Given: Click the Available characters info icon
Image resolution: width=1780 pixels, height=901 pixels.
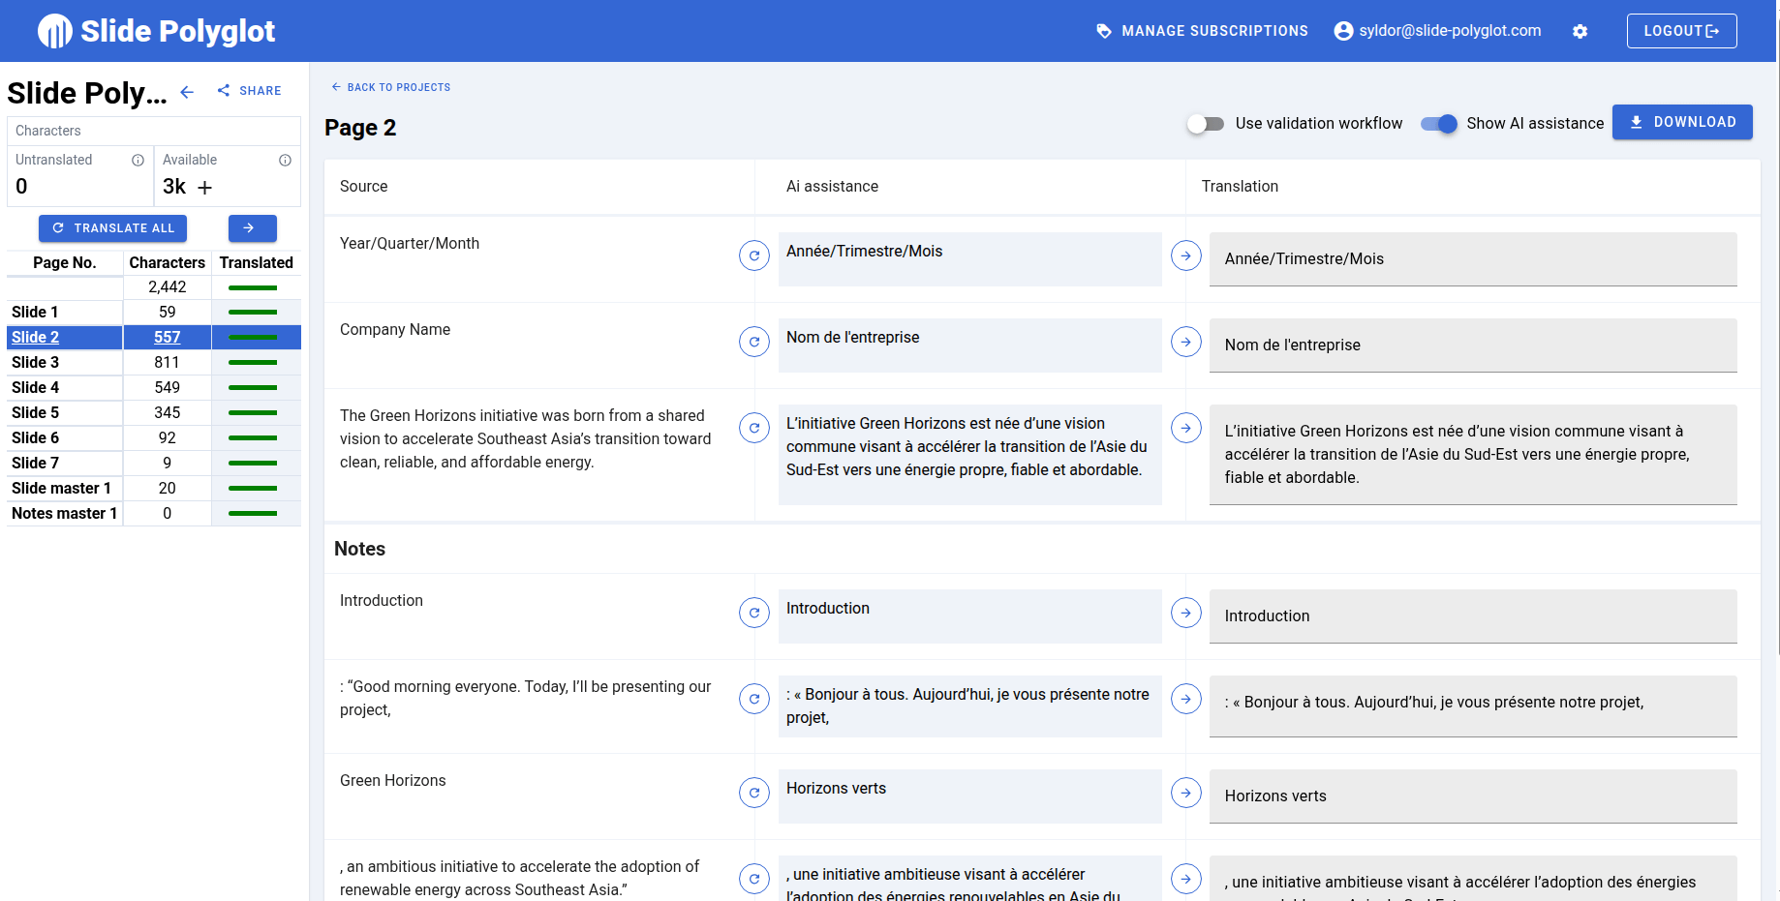Looking at the screenshot, I should coord(285,161).
